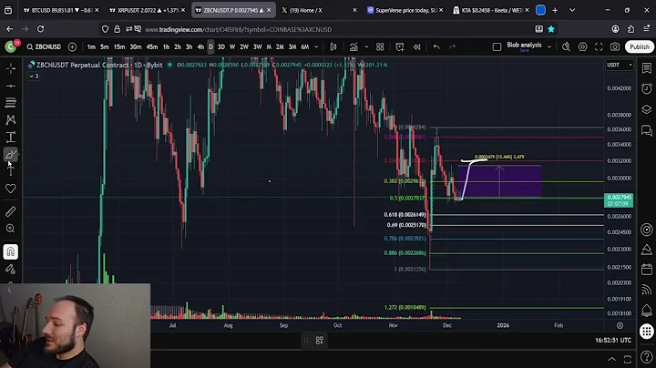The image size is (656, 368).
Task: Expand the timeframe list dropdown
Action: 316,46
